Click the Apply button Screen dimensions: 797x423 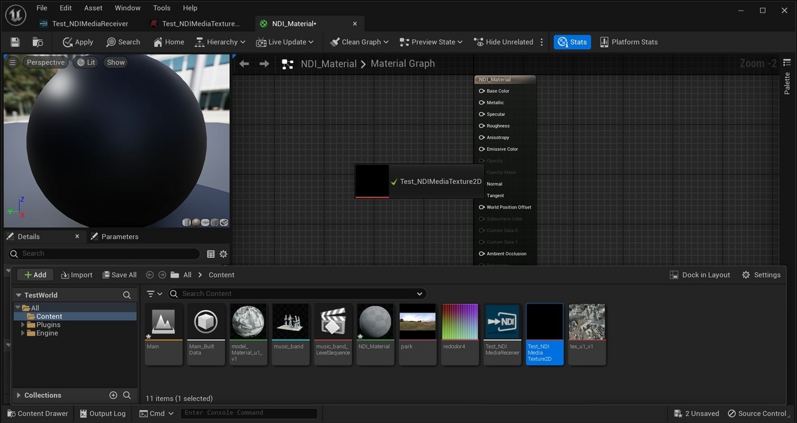point(78,42)
